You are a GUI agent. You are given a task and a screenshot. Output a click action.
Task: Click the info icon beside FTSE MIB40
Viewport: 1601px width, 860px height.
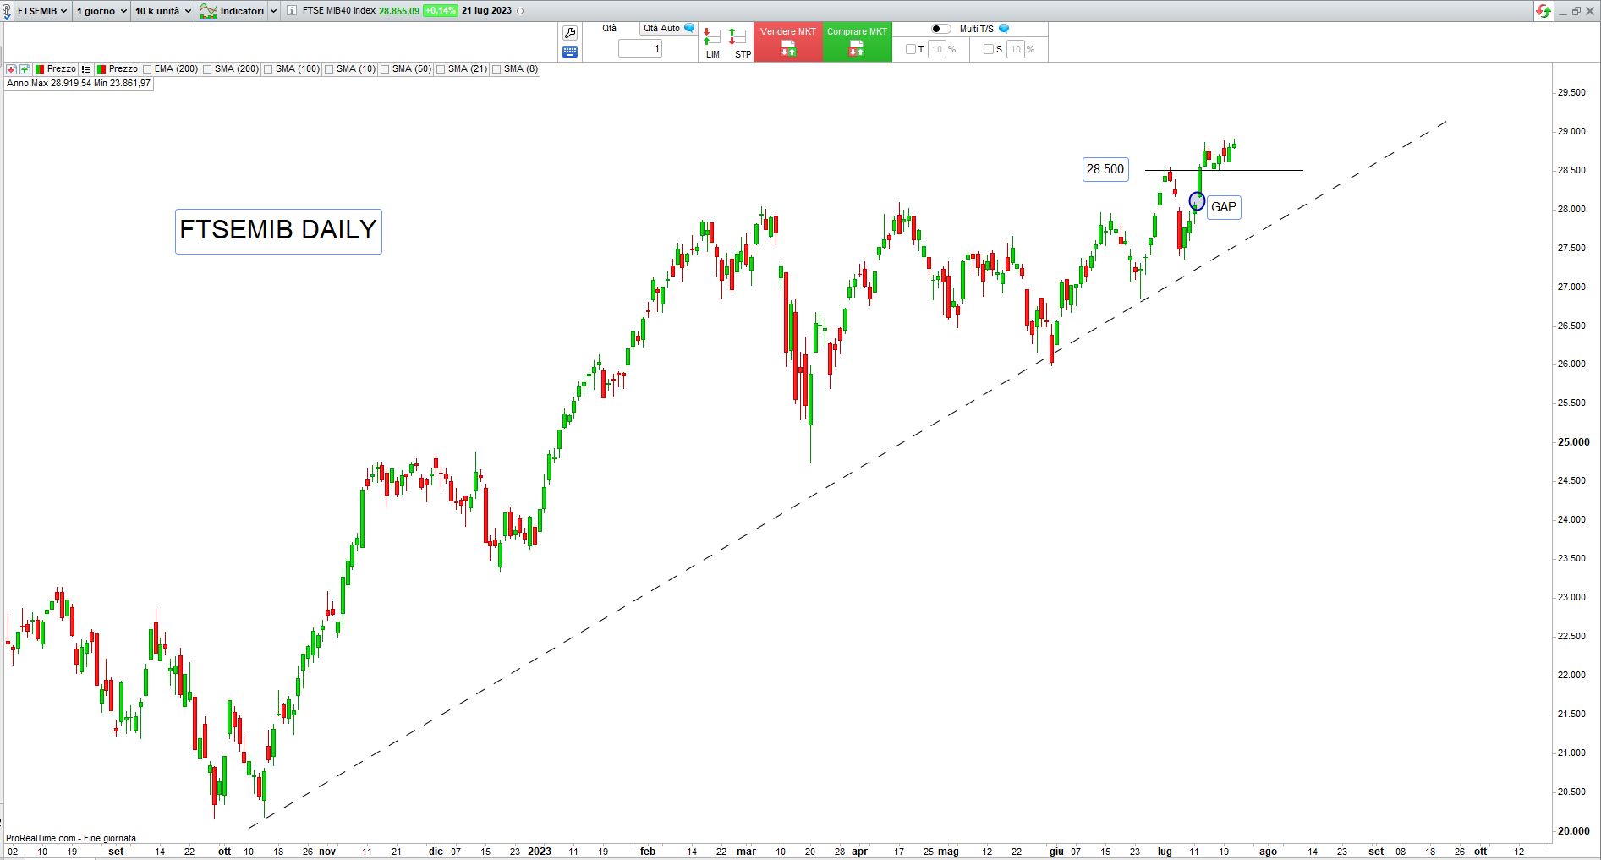tap(292, 11)
